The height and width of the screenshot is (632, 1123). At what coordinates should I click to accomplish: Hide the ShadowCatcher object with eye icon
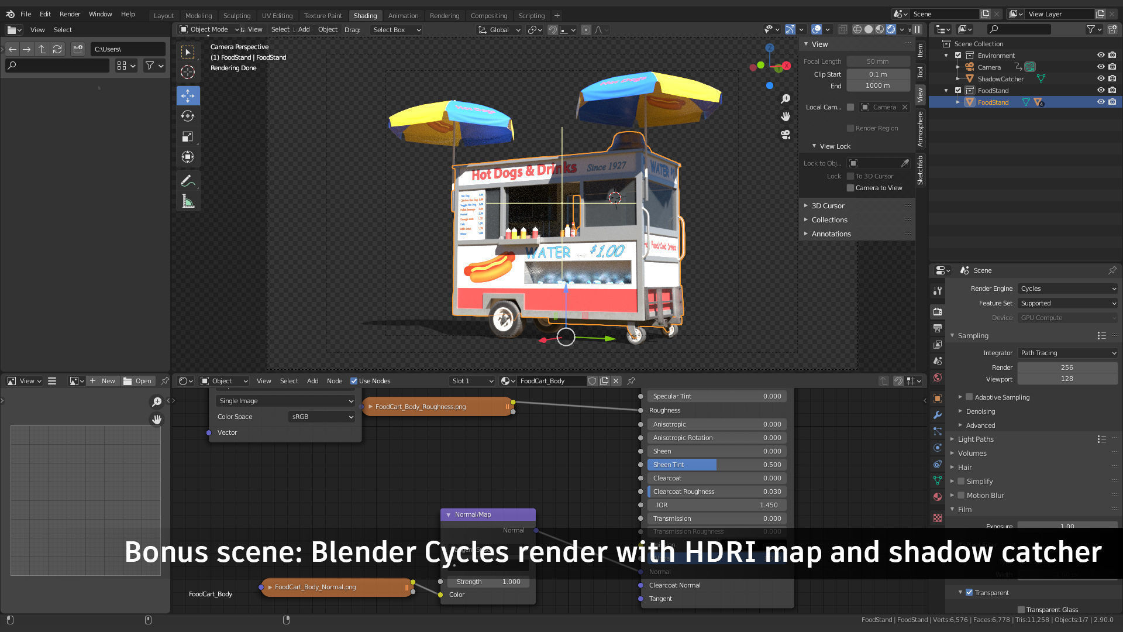point(1100,79)
